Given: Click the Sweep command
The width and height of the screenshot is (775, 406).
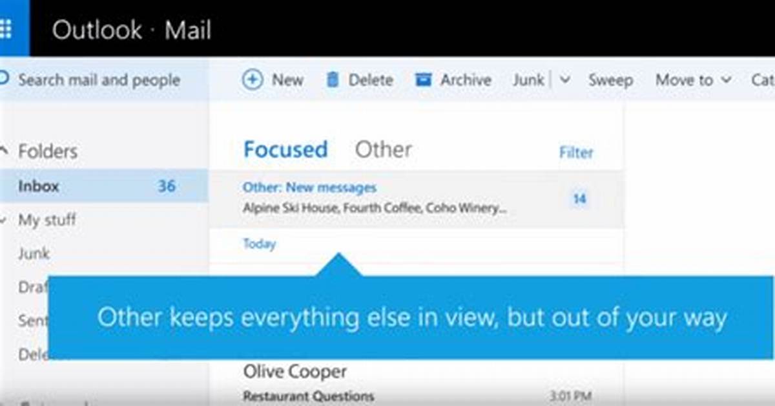Looking at the screenshot, I should [x=610, y=81].
